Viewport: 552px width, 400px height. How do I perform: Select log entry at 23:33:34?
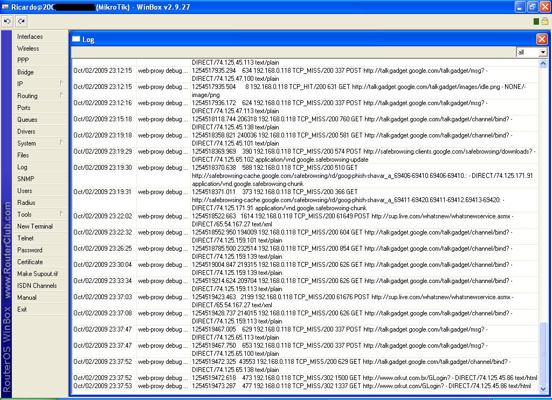305,285
